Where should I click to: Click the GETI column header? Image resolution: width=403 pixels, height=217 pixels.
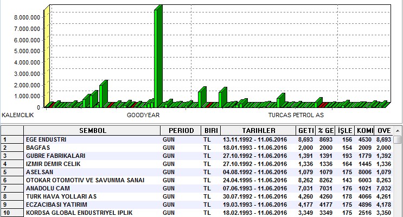tap(305, 131)
